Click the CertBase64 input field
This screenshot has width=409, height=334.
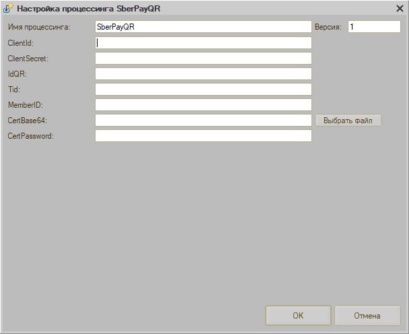pyautogui.click(x=203, y=121)
